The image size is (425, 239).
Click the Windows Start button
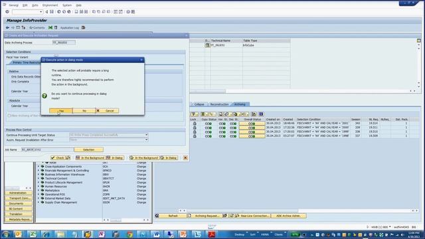[6, 234]
